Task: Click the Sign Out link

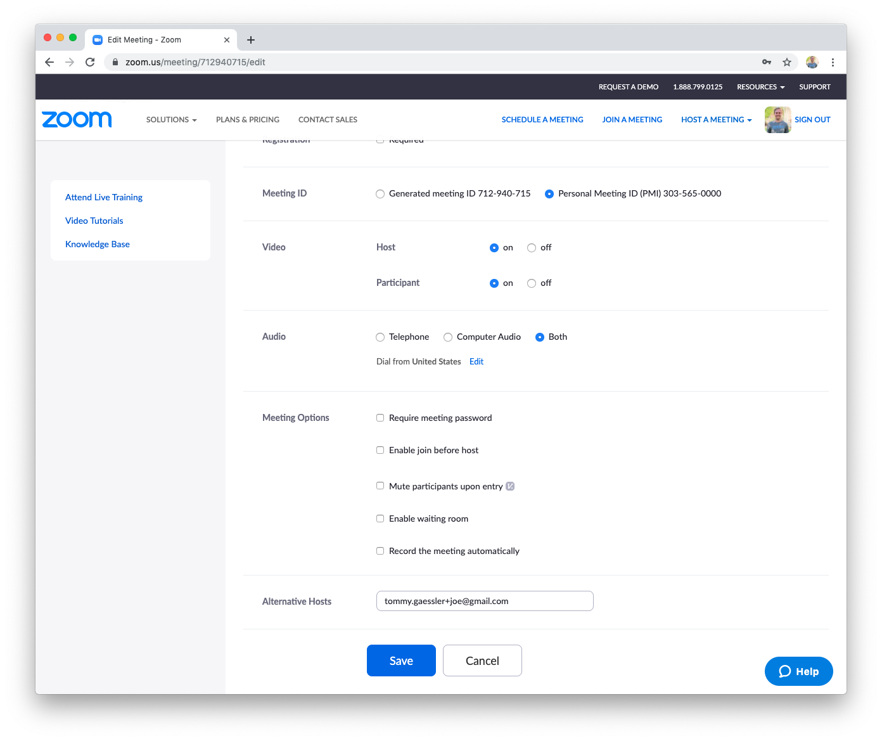Action: pyautogui.click(x=812, y=120)
